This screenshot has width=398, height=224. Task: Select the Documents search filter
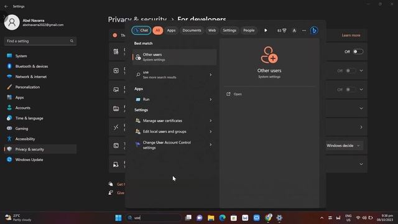(192, 30)
